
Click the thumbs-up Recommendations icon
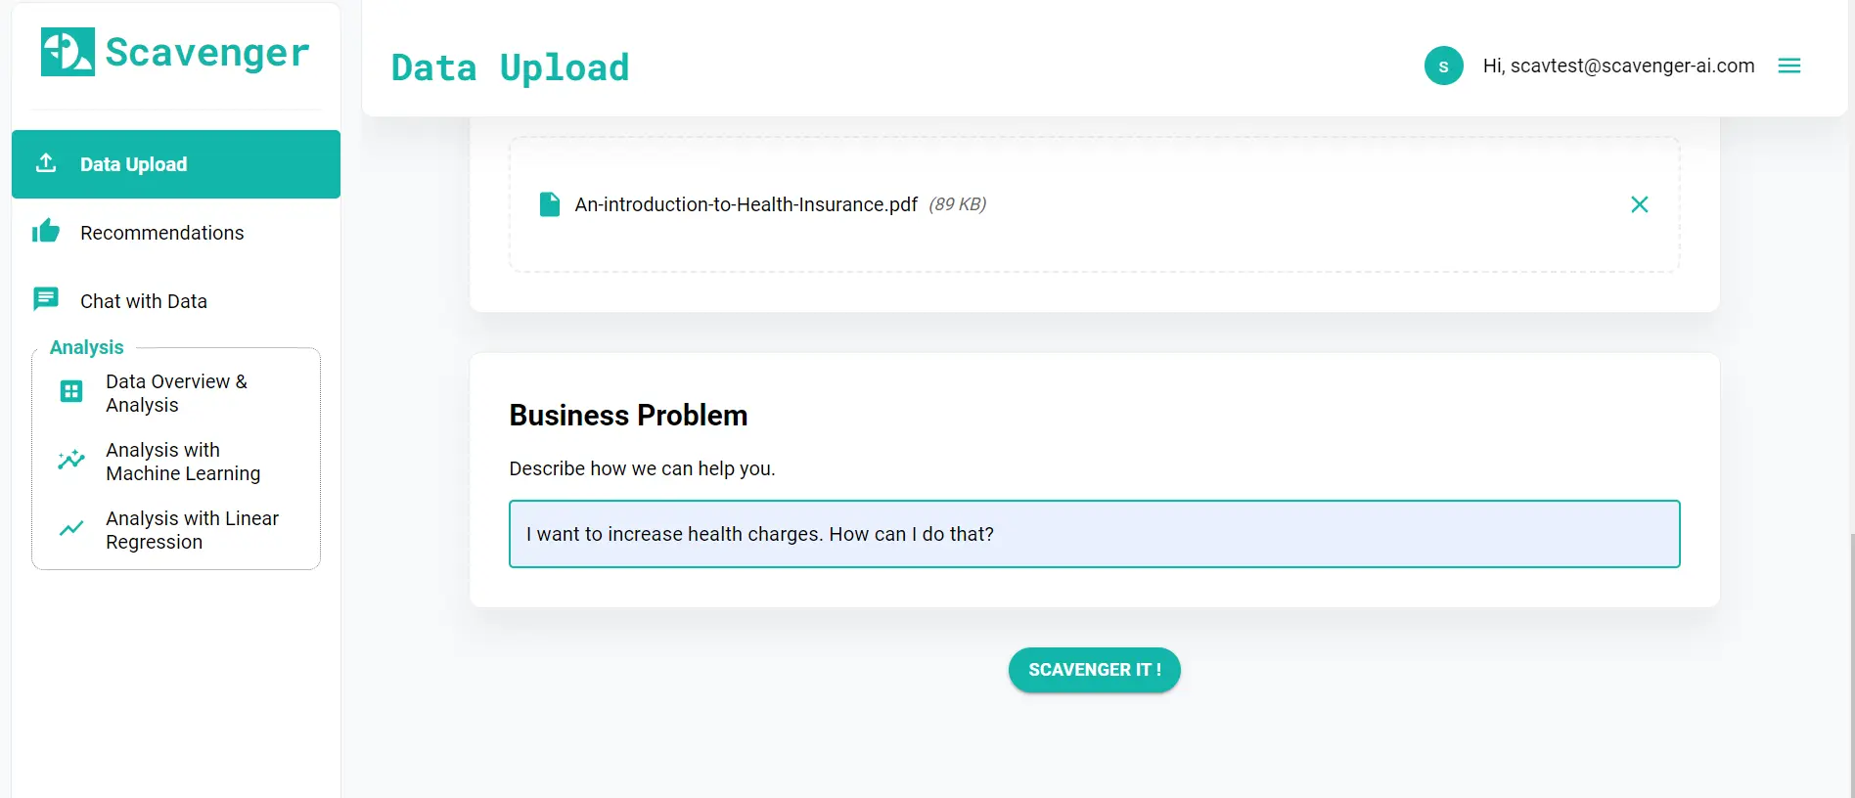[x=46, y=232]
